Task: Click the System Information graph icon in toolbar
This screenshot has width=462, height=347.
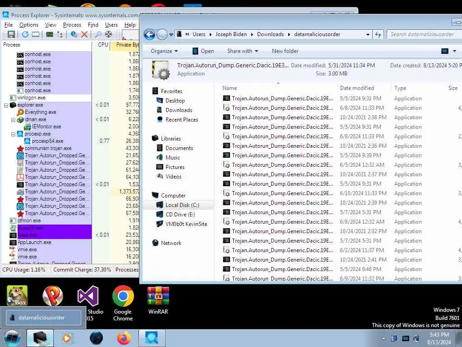Action: click(50, 34)
